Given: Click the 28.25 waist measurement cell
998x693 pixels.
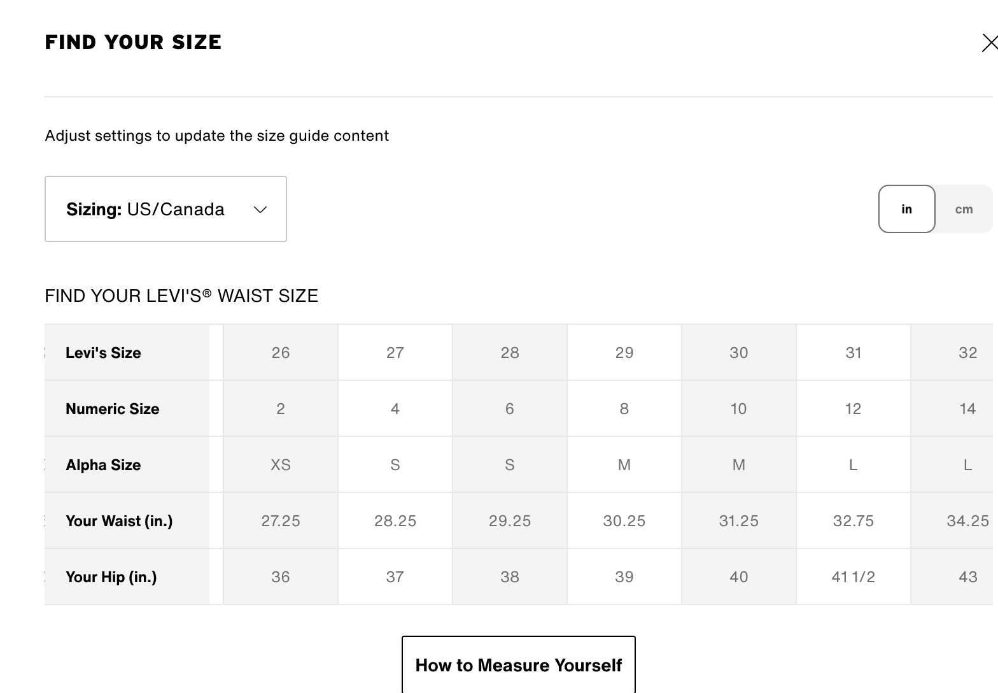Looking at the screenshot, I should (x=395, y=521).
